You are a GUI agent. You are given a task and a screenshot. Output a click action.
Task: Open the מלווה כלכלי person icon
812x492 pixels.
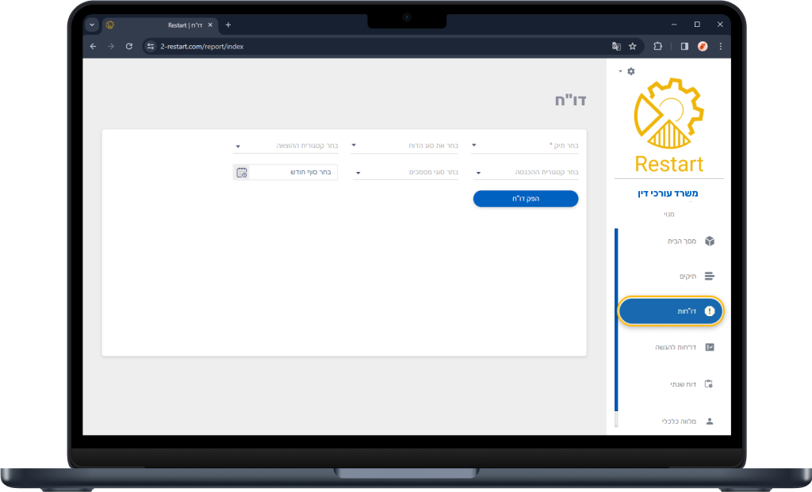[x=710, y=421]
